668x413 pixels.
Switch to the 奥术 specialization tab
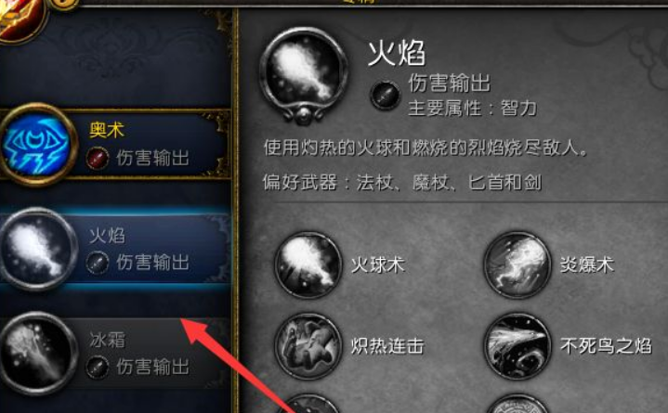click(x=115, y=145)
